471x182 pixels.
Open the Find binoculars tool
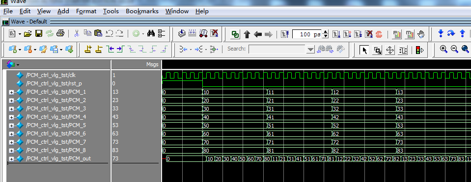coord(151,33)
